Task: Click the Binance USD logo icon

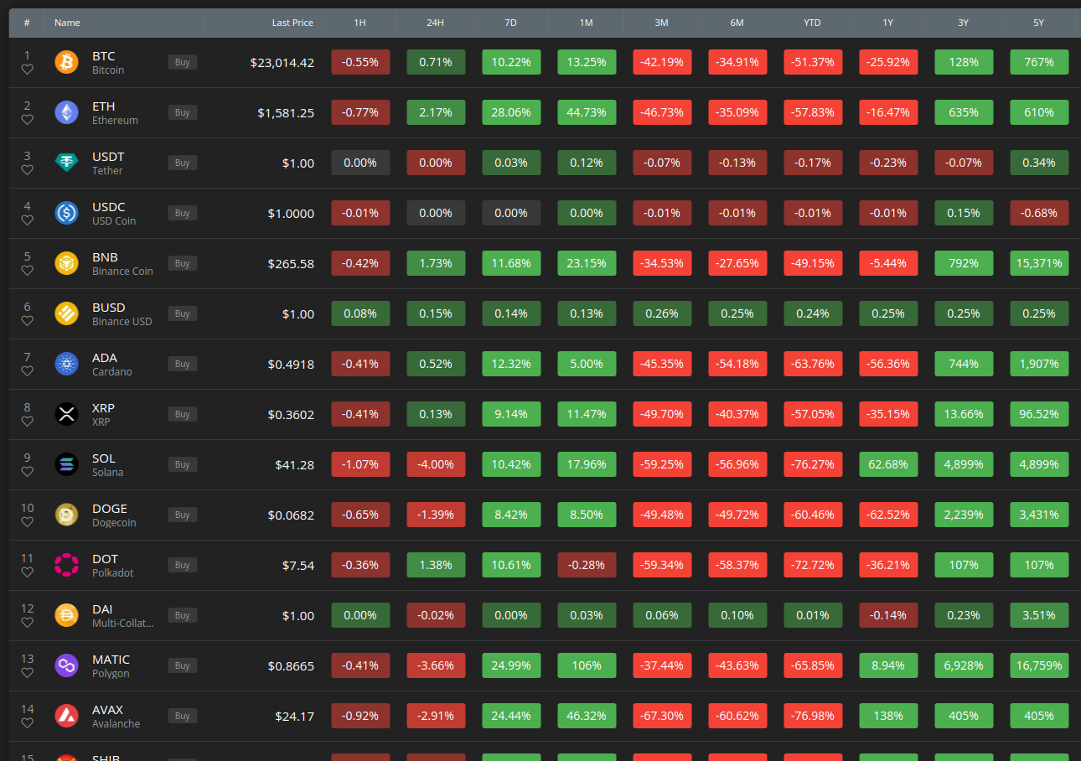Action: 66,313
